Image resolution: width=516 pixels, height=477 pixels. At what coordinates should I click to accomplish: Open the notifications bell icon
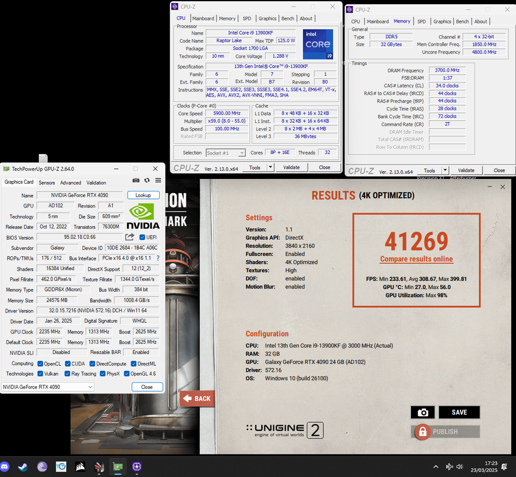tap(504, 466)
